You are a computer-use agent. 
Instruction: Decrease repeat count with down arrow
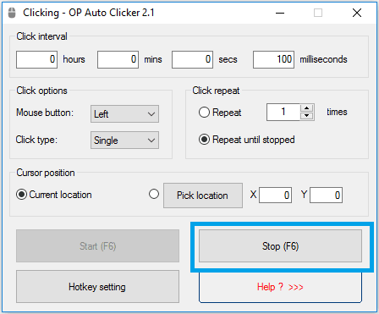click(307, 116)
